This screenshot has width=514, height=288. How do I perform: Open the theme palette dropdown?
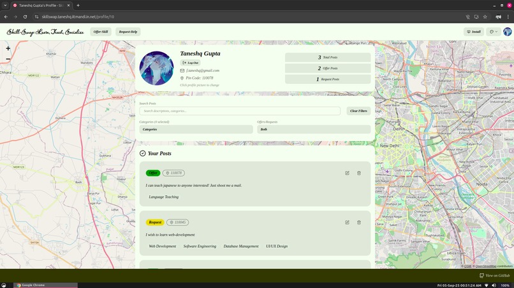[x=494, y=32]
